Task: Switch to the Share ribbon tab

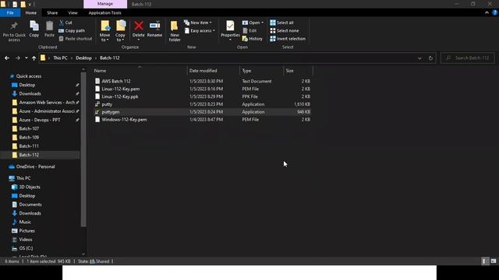Action: tap(52, 12)
